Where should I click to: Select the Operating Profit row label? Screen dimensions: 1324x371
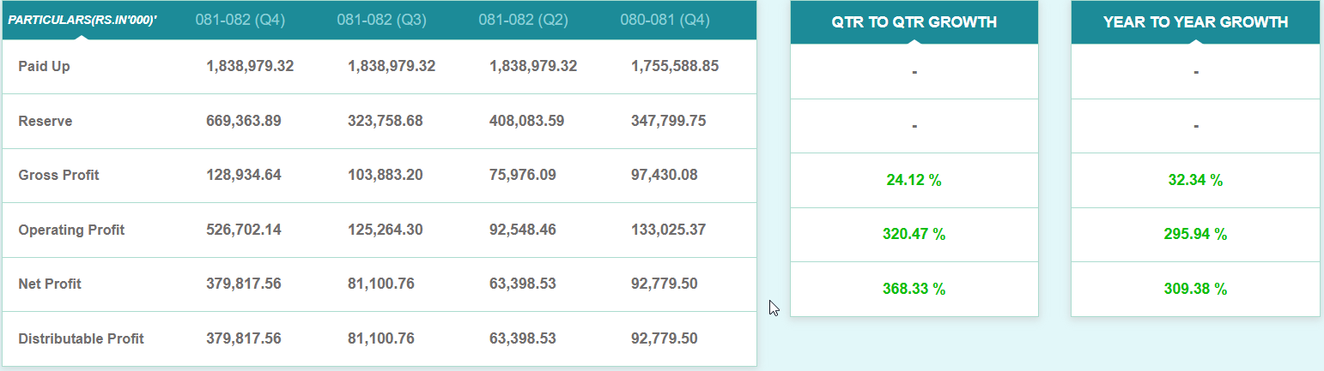point(71,230)
